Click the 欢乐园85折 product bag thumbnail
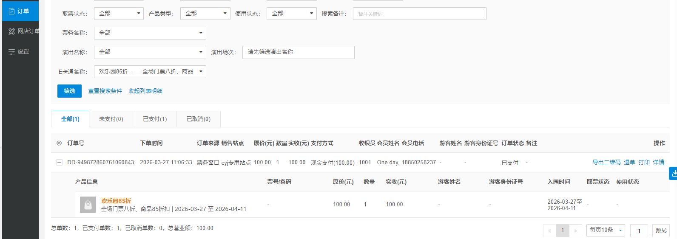 point(88,205)
